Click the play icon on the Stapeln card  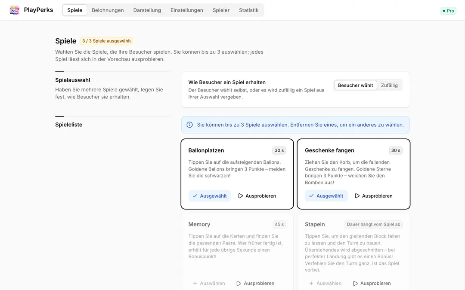pos(355,284)
